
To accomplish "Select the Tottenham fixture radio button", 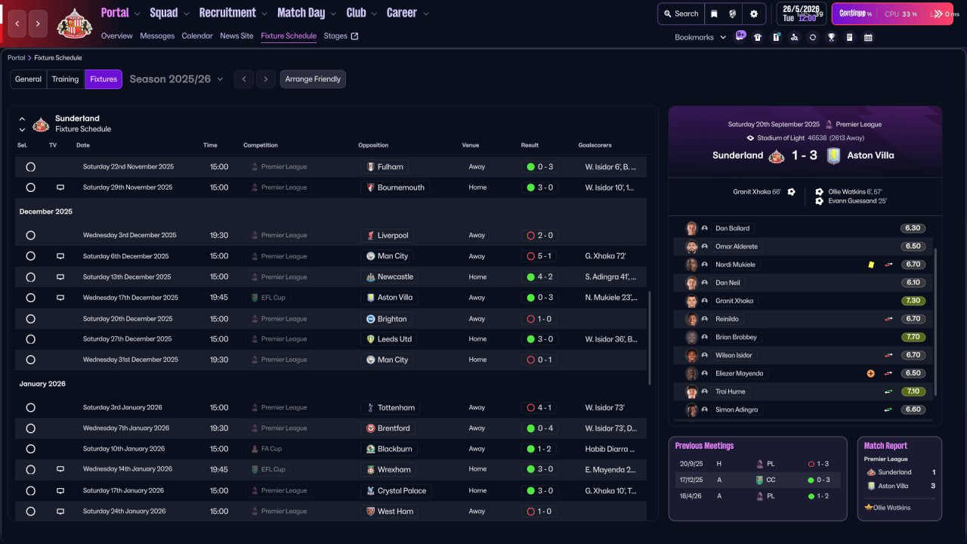I will click(x=30, y=408).
